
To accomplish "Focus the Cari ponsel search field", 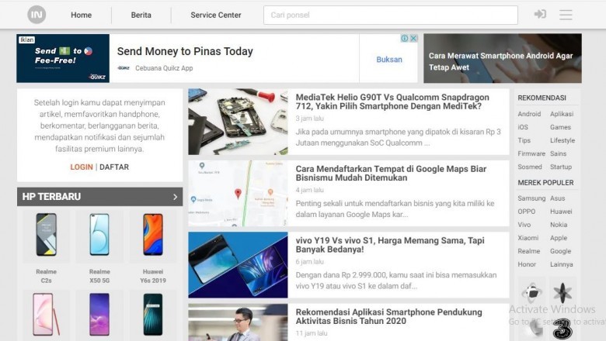I will 390,15.
